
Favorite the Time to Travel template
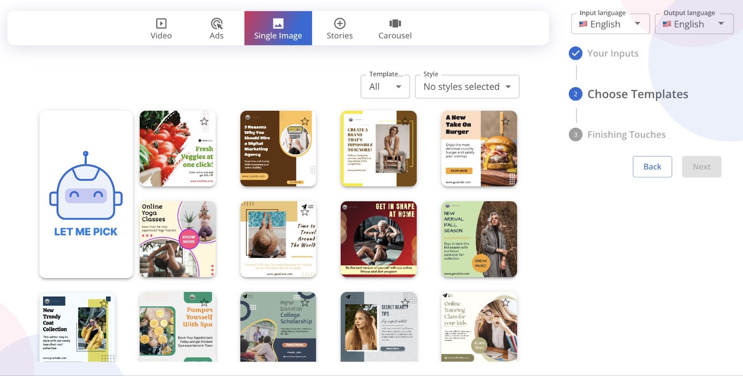[305, 212]
